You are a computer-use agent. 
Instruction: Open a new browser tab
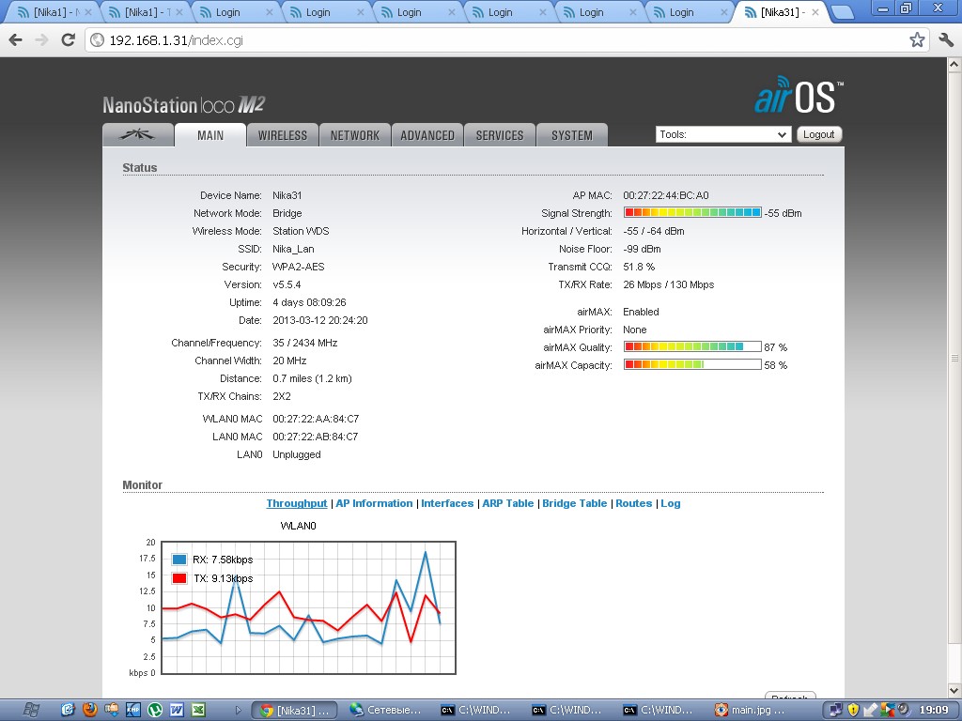[x=842, y=12]
